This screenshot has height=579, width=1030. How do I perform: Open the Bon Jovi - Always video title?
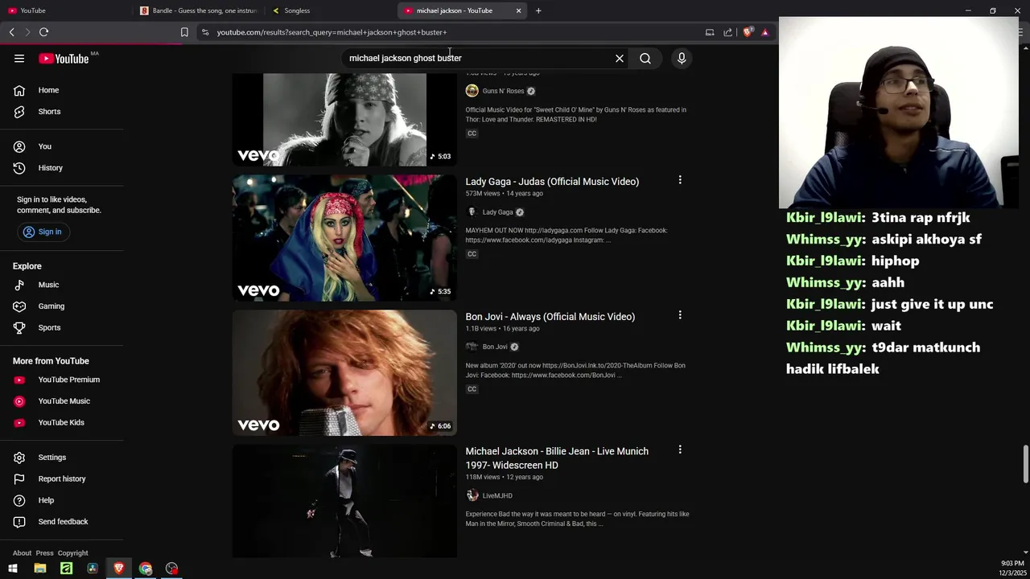click(x=550, y=317)
